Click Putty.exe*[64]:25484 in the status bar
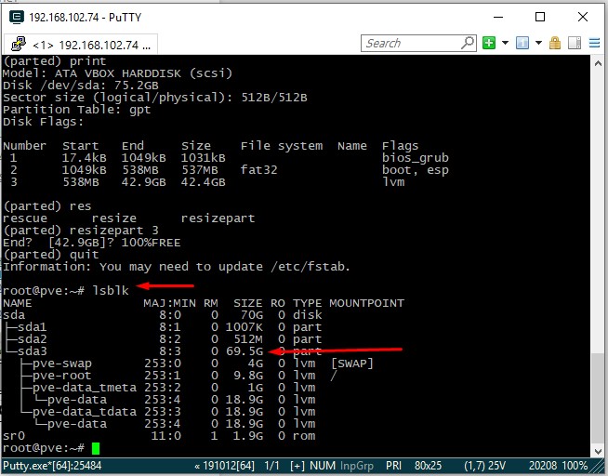 [52, 466]
